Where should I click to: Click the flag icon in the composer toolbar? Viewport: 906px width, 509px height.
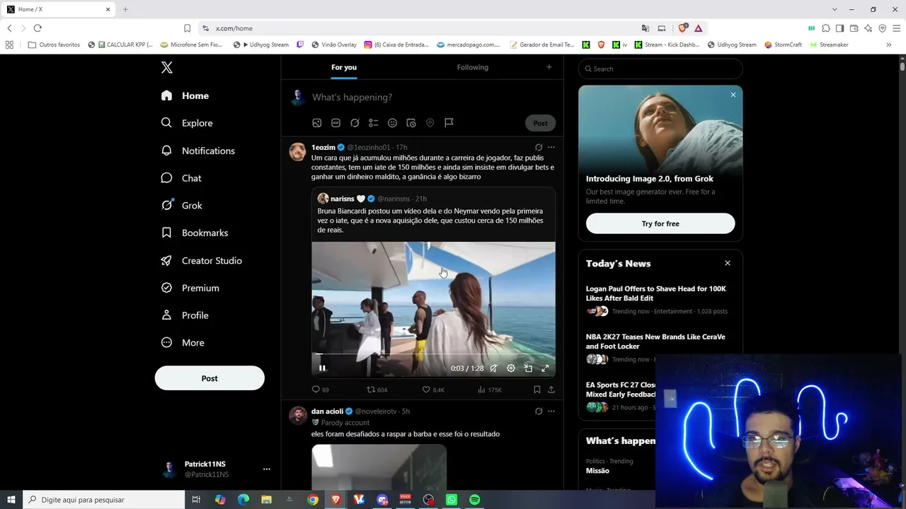449,123
